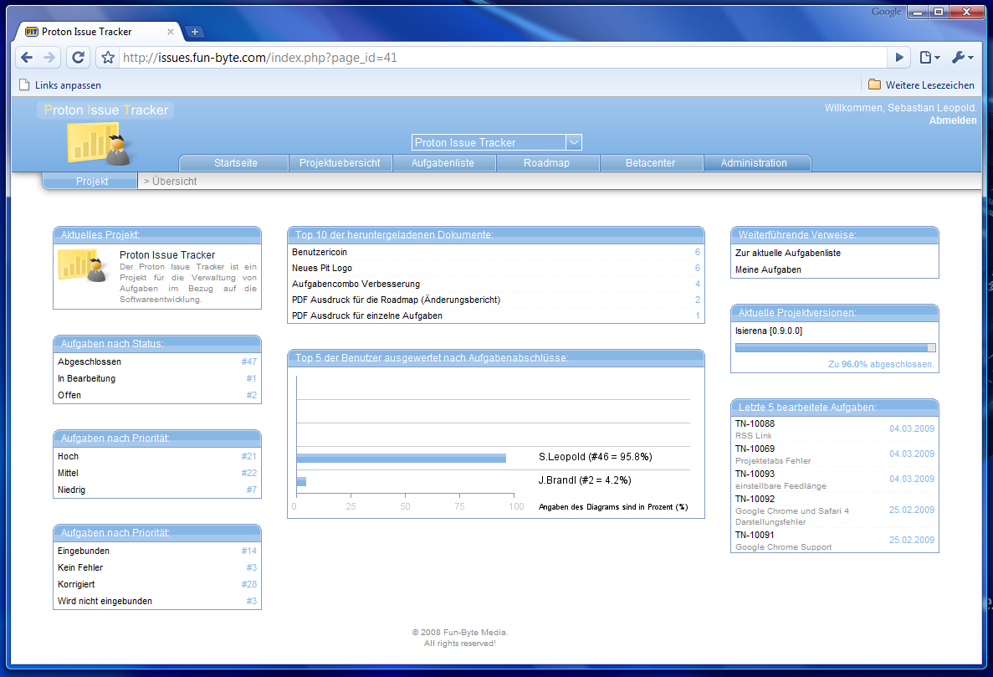The width and height of the screenshot is (993, 677).
Task: Click the browser forward arrow
Action: pos(49,58)
